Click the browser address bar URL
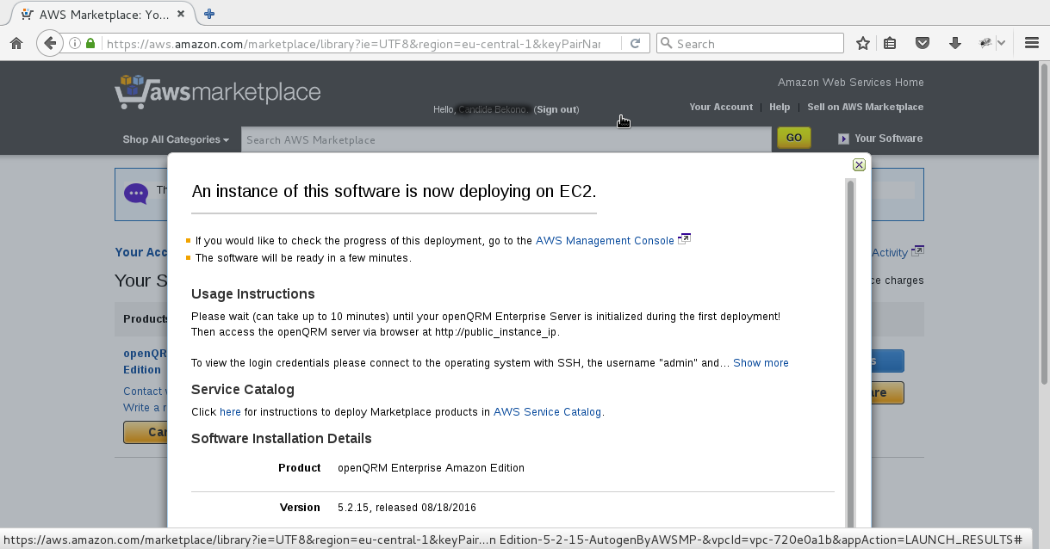The image size is (1050, 549). pos(353,44)
